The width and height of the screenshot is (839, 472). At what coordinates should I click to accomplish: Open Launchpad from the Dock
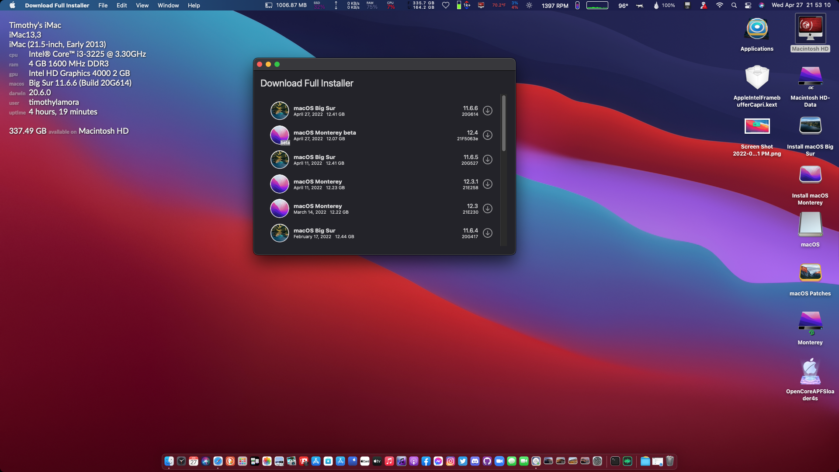point(243,461)
